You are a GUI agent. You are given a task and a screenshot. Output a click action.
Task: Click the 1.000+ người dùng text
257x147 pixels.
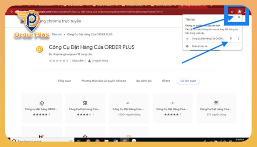click(129, 115)
